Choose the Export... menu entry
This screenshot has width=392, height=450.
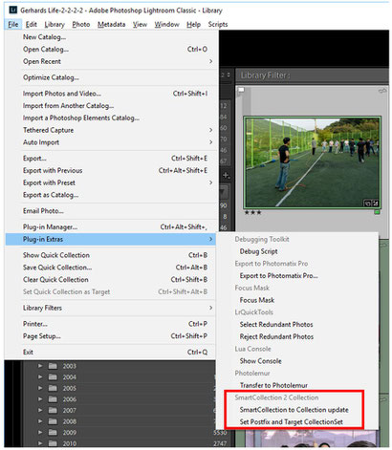click(x=112, y=159)
